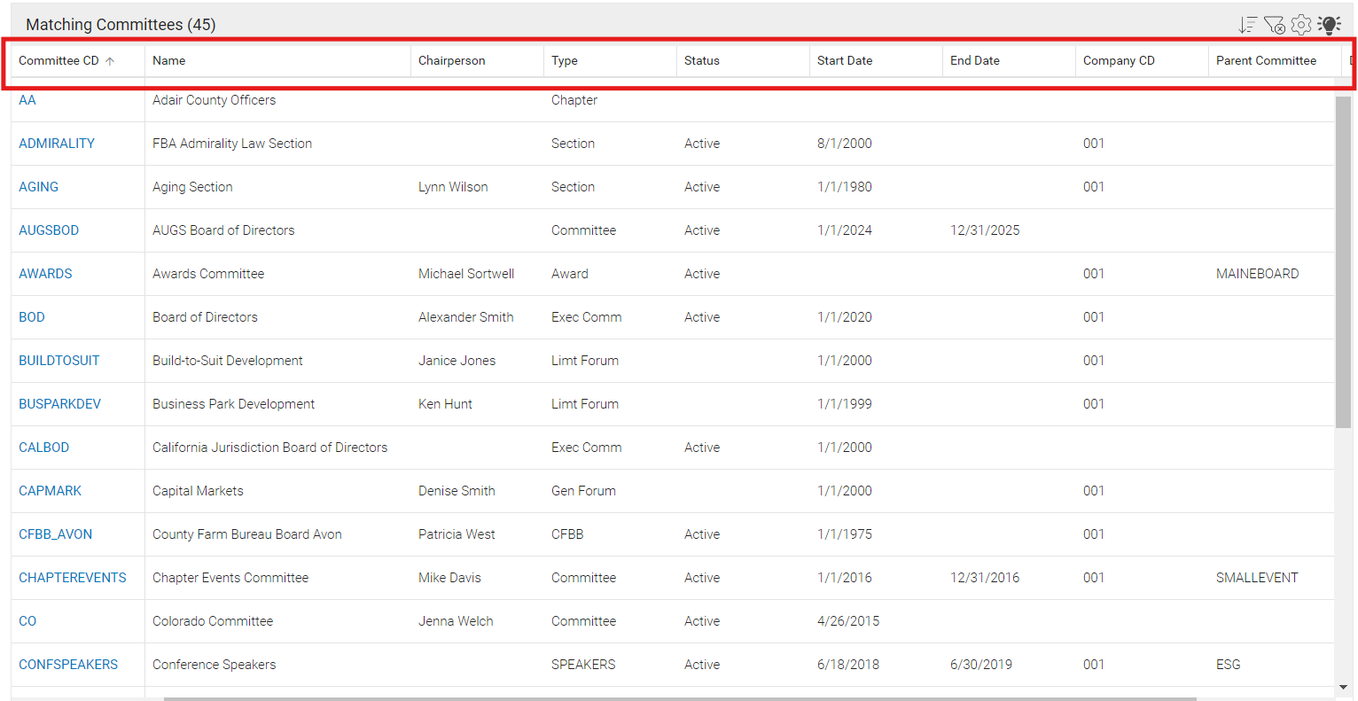Open the CONFSPEAKERS committee link
This screenshot has width=1358, height=701.
[x=68, y=665]
